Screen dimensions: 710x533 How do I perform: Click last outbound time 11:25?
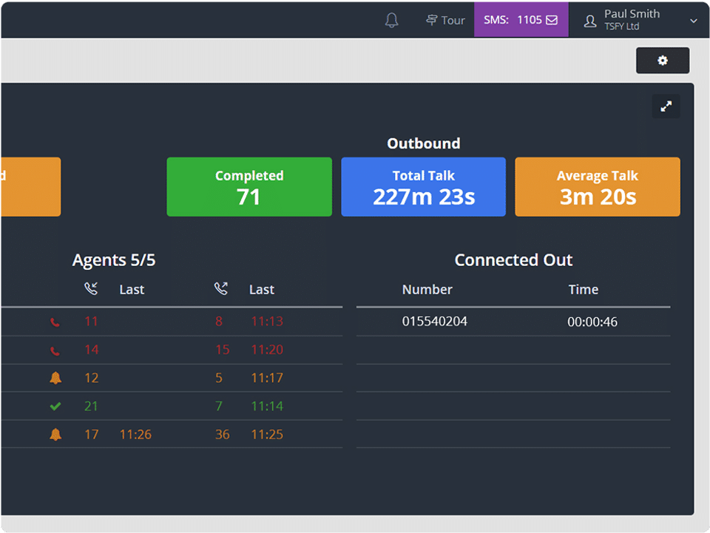[x=267, y=435]
